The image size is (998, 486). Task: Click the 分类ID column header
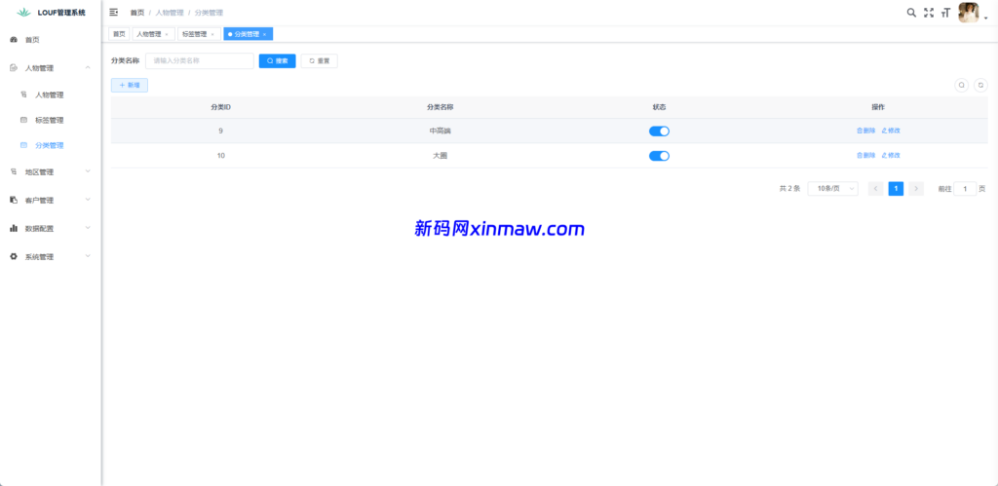tap(221, 107)
